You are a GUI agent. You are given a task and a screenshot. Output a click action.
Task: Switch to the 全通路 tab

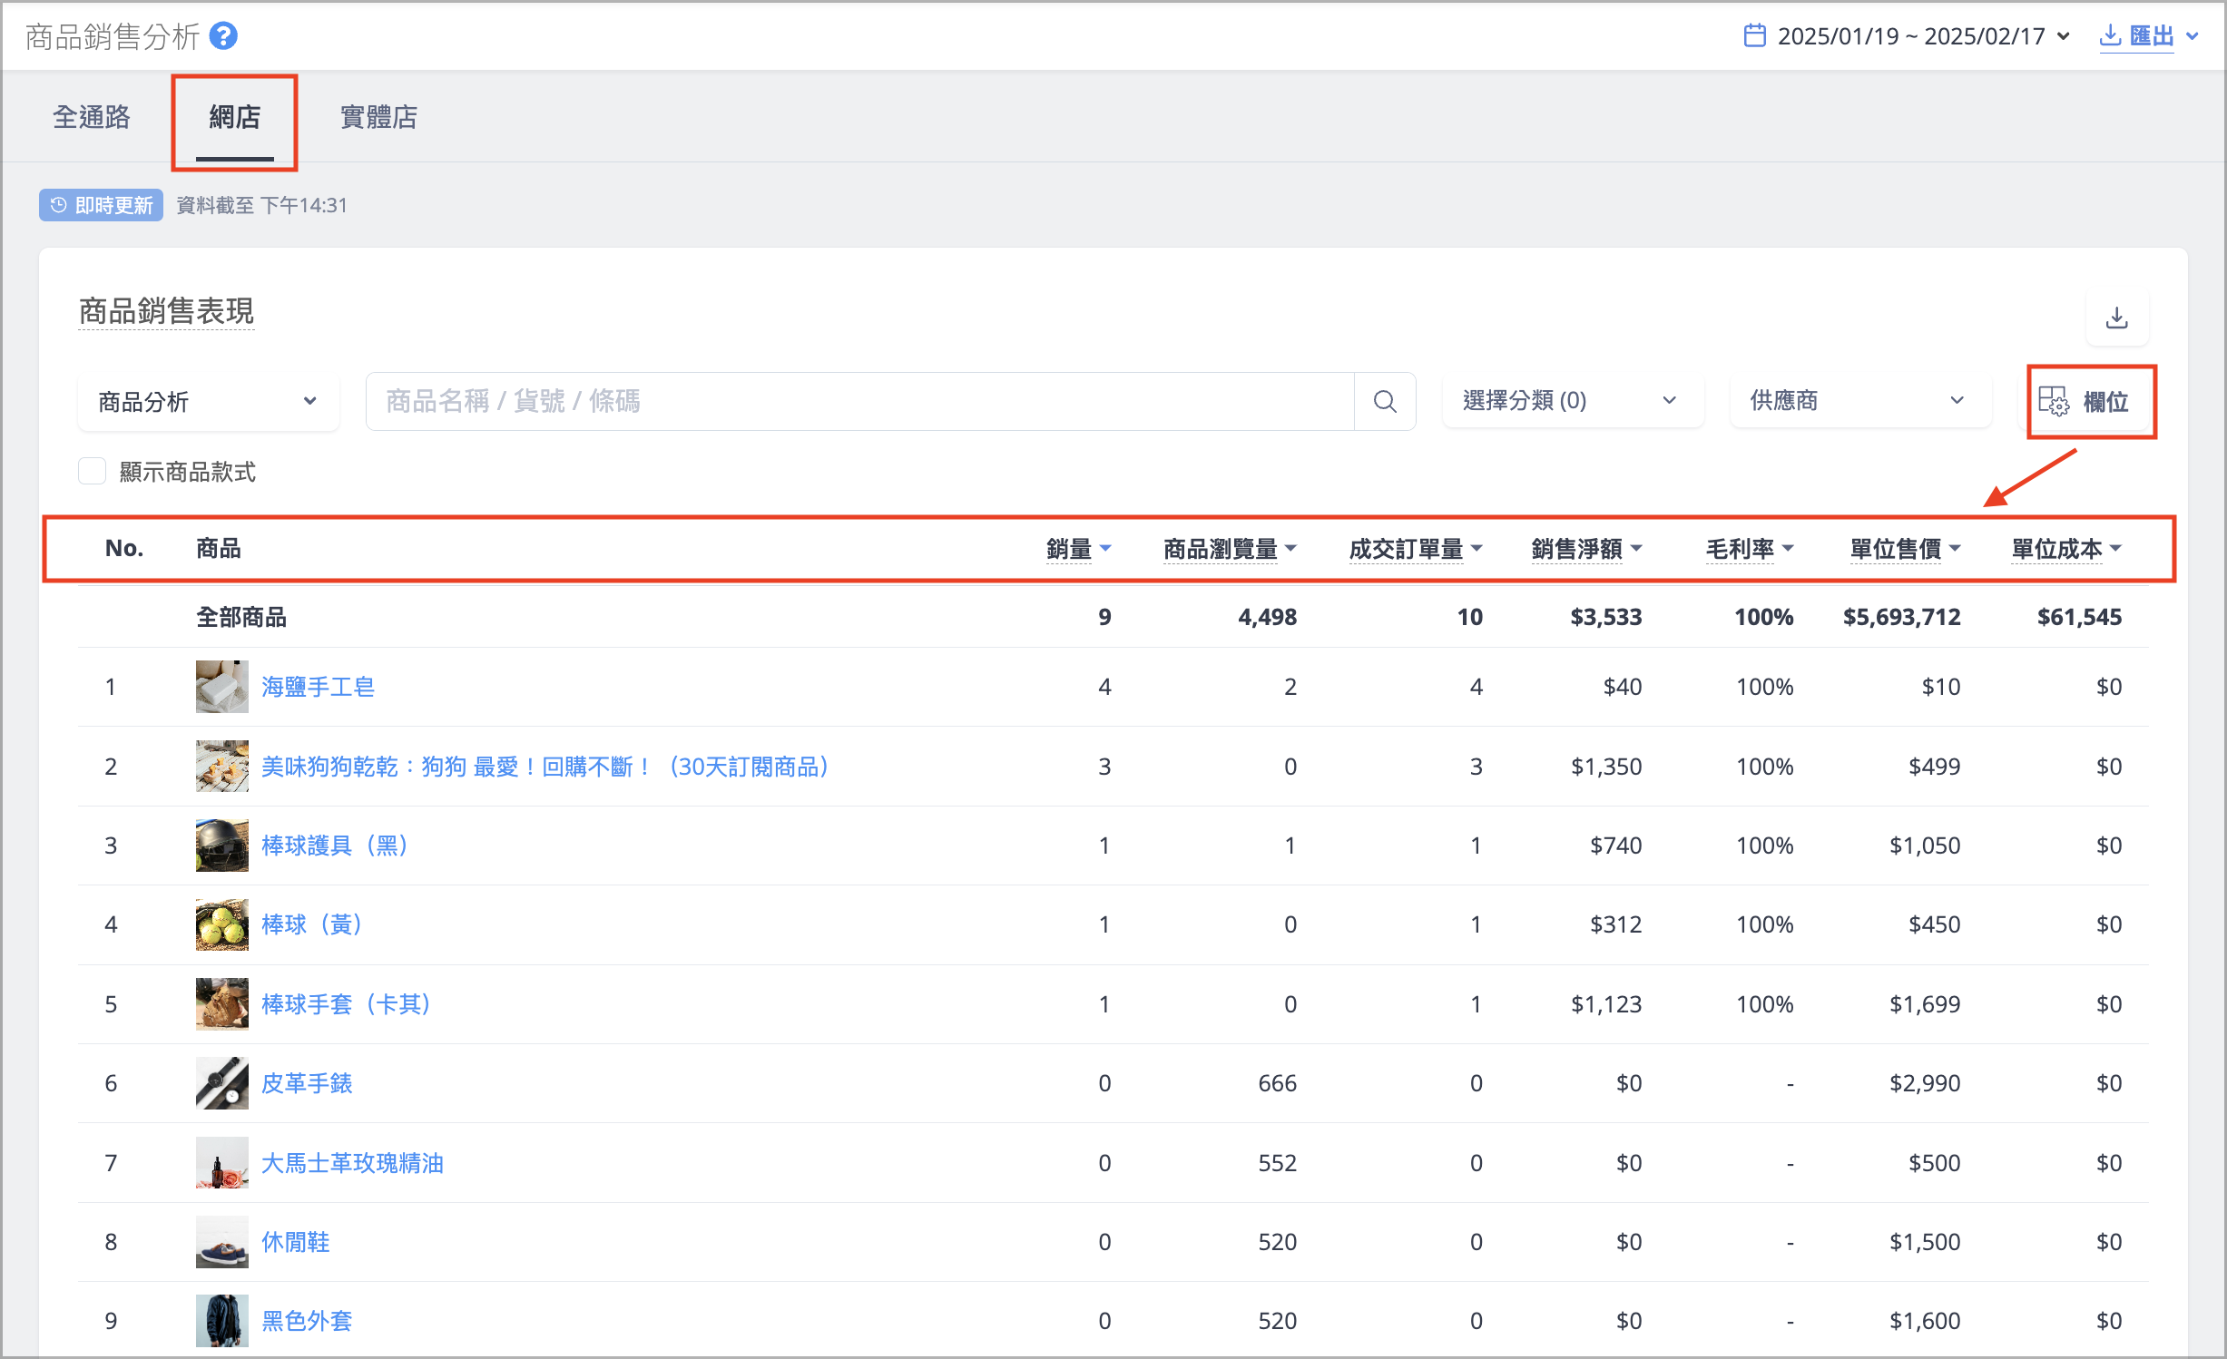(92, 117)
